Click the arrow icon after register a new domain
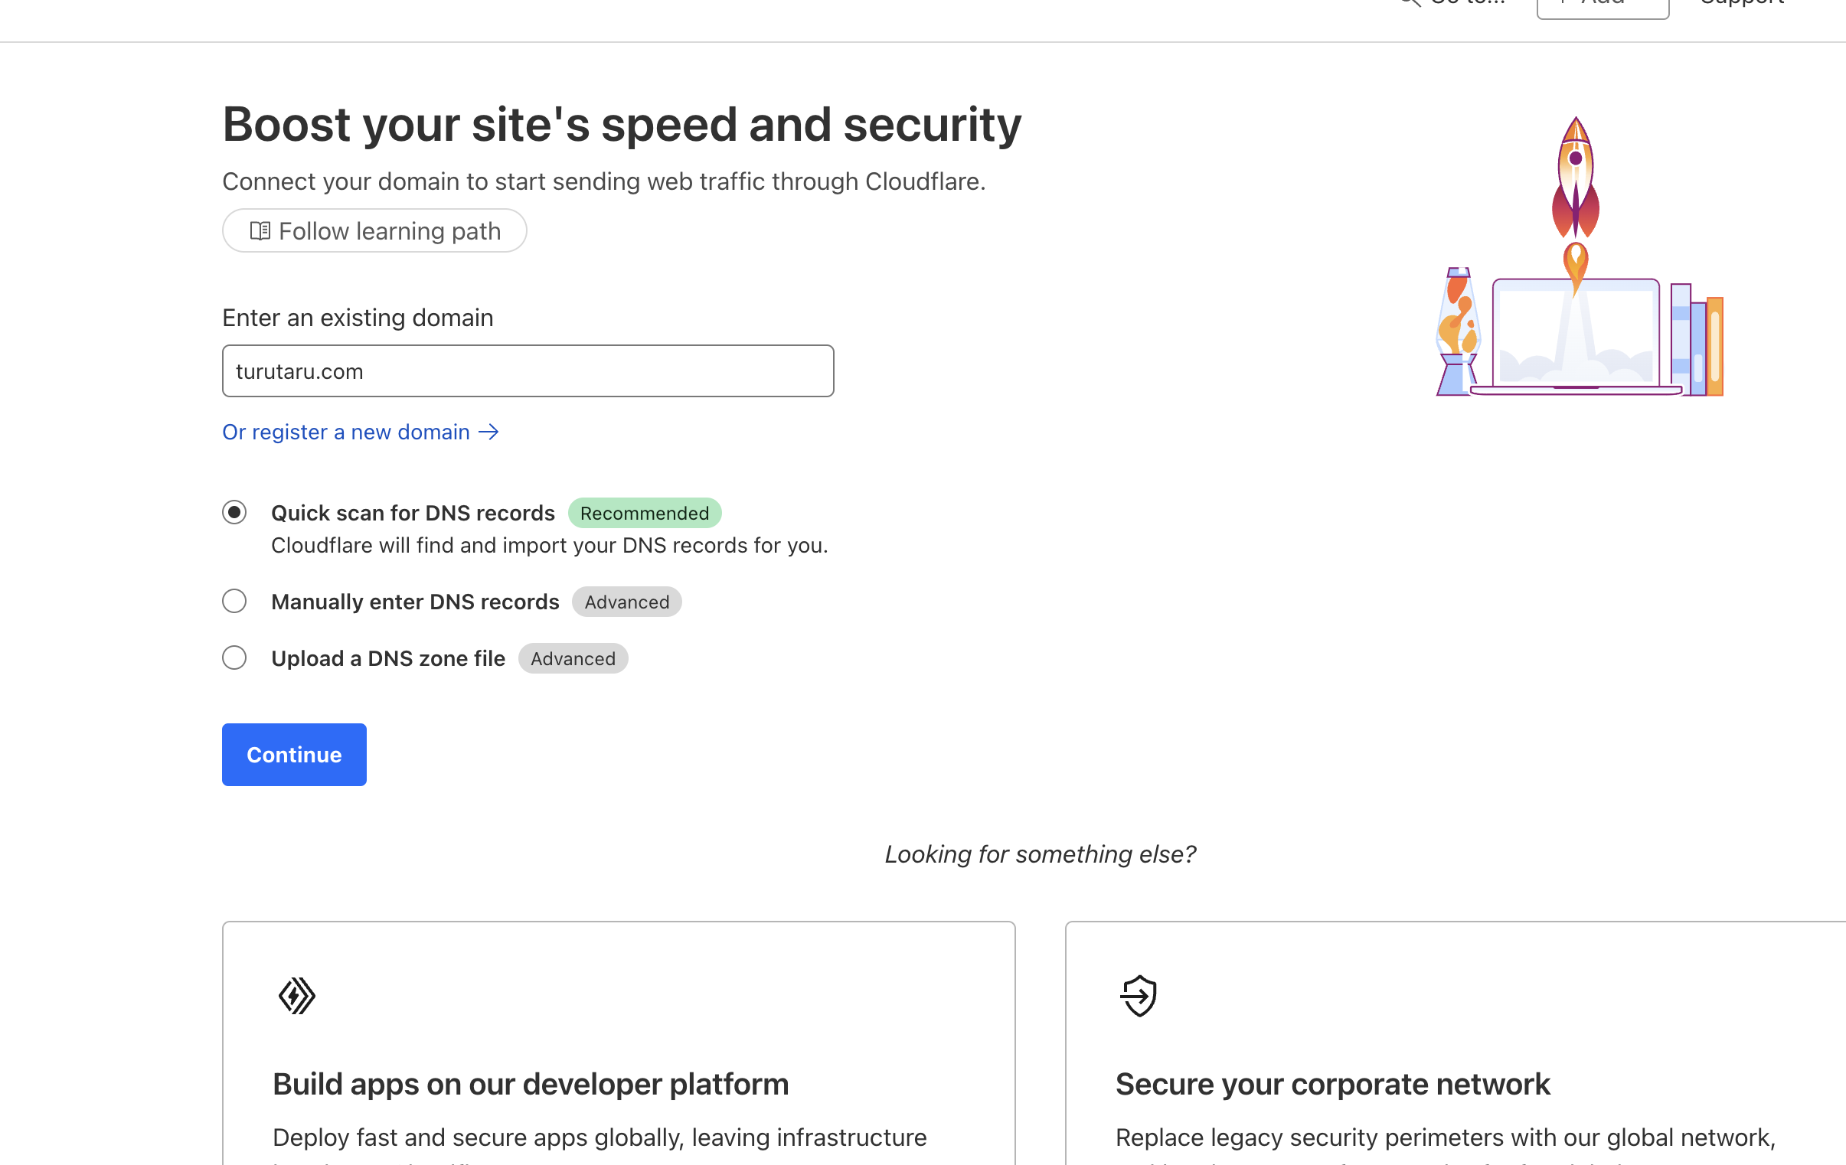The width and height of the screenshot is (1846, 1165). point(488,432)
